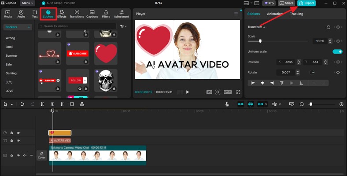This screenshot has height=176, width=347.
Task: Add a keyframe for Scale
Action: click(x=338, y=41)
